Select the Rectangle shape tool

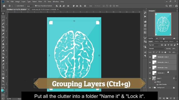coord(3,74)
